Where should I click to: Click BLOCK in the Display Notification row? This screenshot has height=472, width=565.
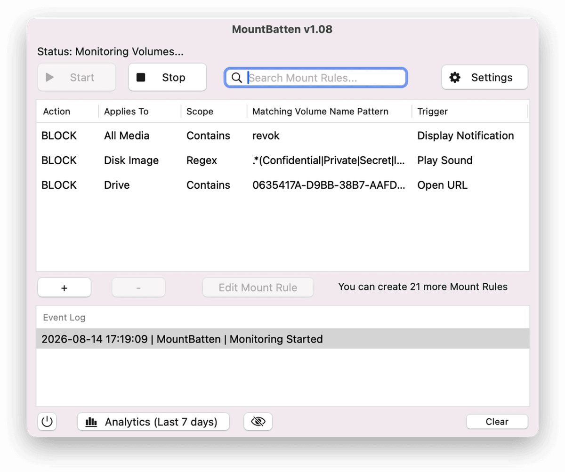point(59,136)
